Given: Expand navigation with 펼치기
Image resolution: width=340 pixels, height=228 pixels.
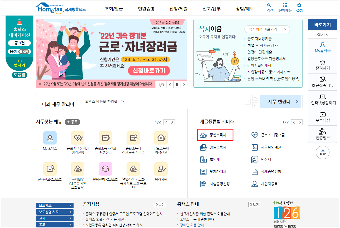Looking at the screenshot, I should tap(19, 64).
